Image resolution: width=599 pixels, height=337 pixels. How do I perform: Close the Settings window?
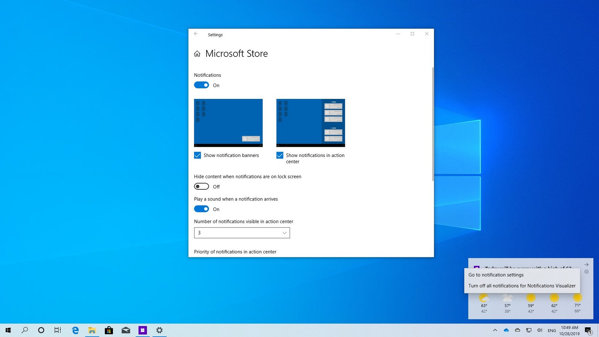click(426, 34)
